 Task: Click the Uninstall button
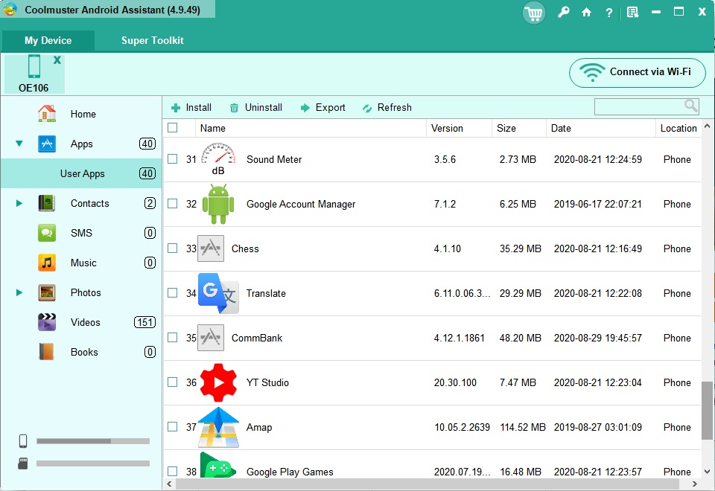click(x=255, y=107)
